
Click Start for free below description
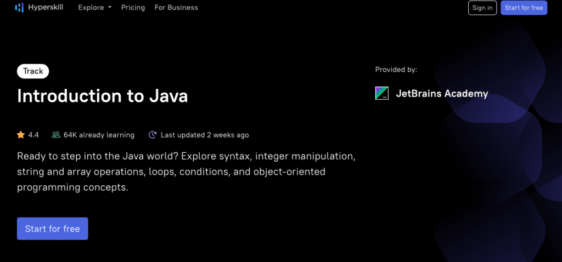pos(53,229)
